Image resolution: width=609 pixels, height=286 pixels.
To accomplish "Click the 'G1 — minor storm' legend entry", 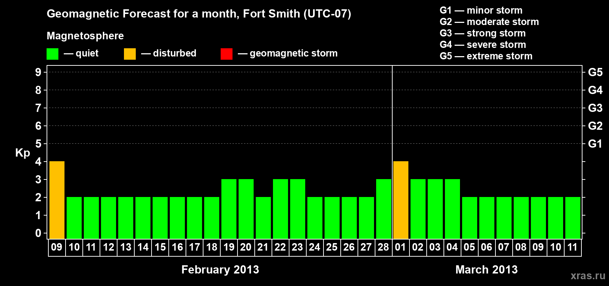I will pyautogui.click(x=481, y=10).
